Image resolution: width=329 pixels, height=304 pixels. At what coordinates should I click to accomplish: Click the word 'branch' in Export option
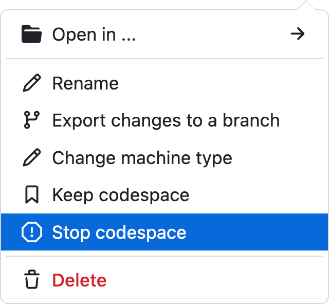point(251,120)
